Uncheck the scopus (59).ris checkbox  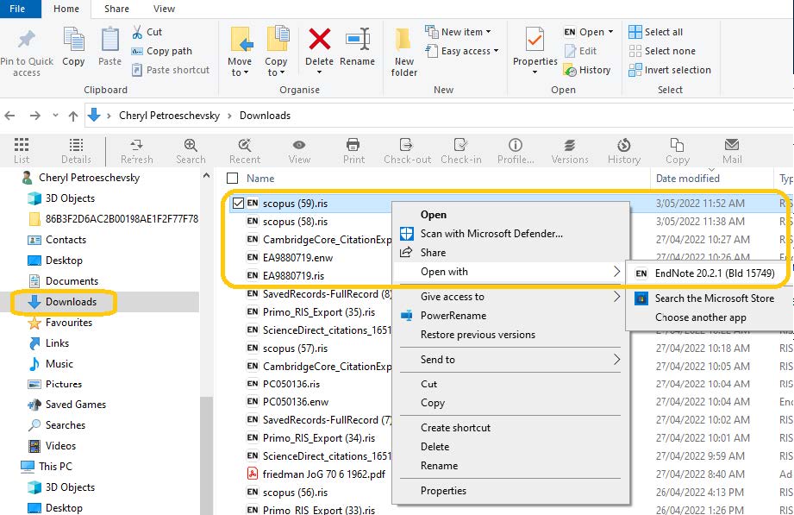pos(238,204)
